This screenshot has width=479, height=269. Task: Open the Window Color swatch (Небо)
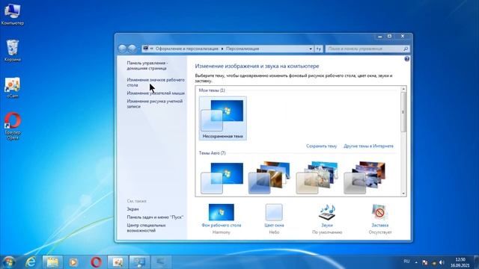(x=274, y=212)
